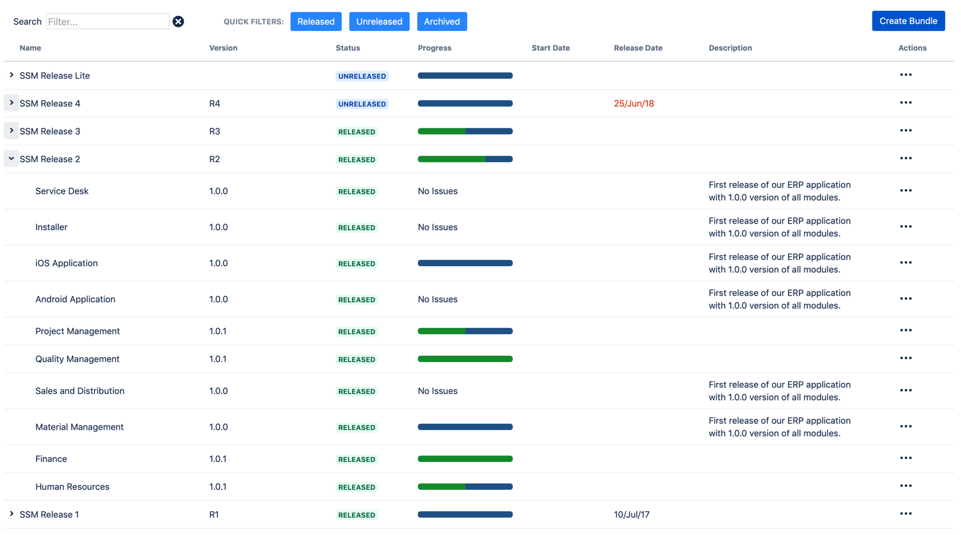
Task: Open actions menu for SSM Release 1
Action: (x=905, y=514)
